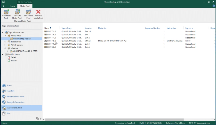Image resolution: width=216 pixels, height=125 pixels.
Task: Click the Storage Infrastructure icon
Action: (x=4, y=102)
